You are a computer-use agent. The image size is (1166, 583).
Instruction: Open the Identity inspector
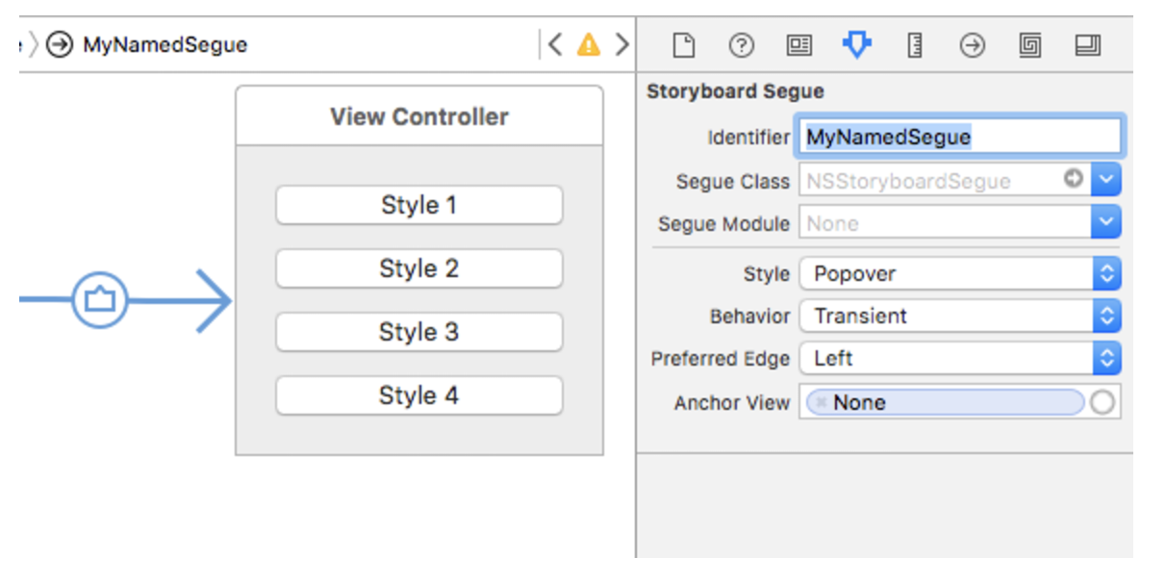tap(799, 43)
